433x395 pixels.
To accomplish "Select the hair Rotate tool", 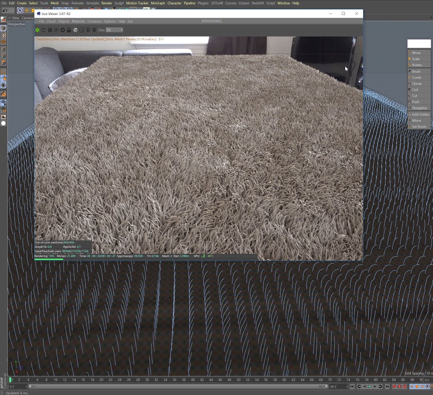I will tap(419, 65).
